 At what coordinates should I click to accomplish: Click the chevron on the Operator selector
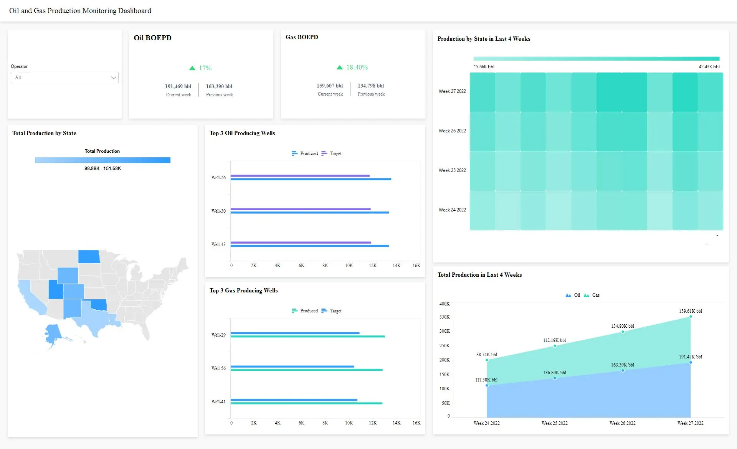(114, 78)
